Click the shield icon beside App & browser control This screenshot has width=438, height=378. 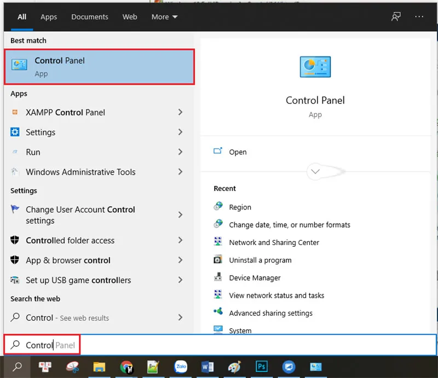coord(15,260)
